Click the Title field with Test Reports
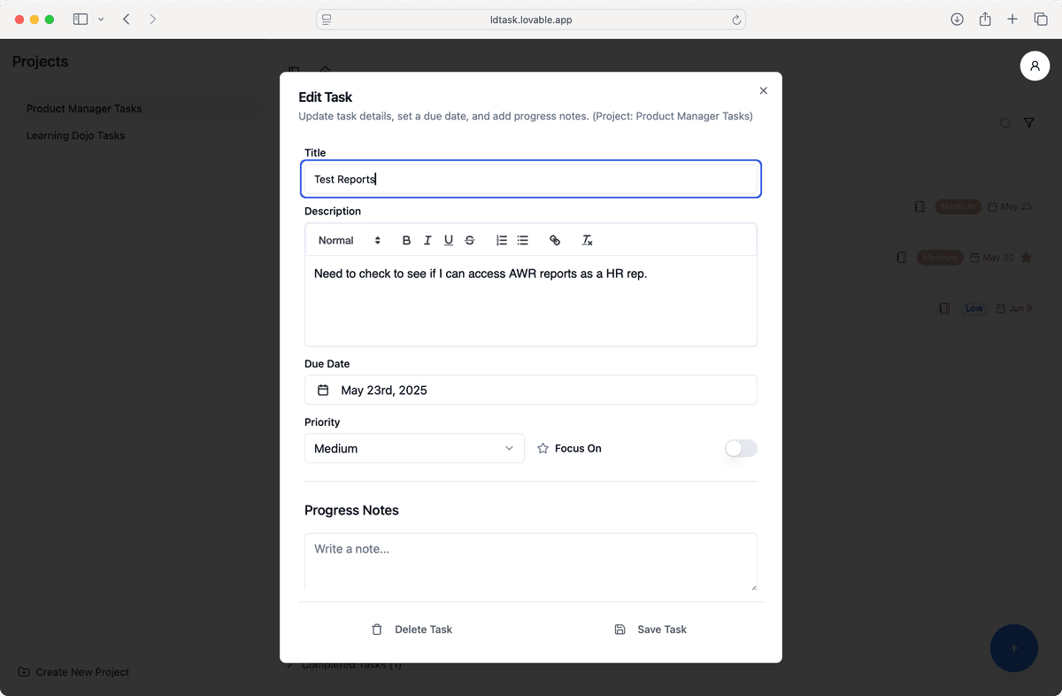This screenshot has width=1062, height=696. point(531,179)
